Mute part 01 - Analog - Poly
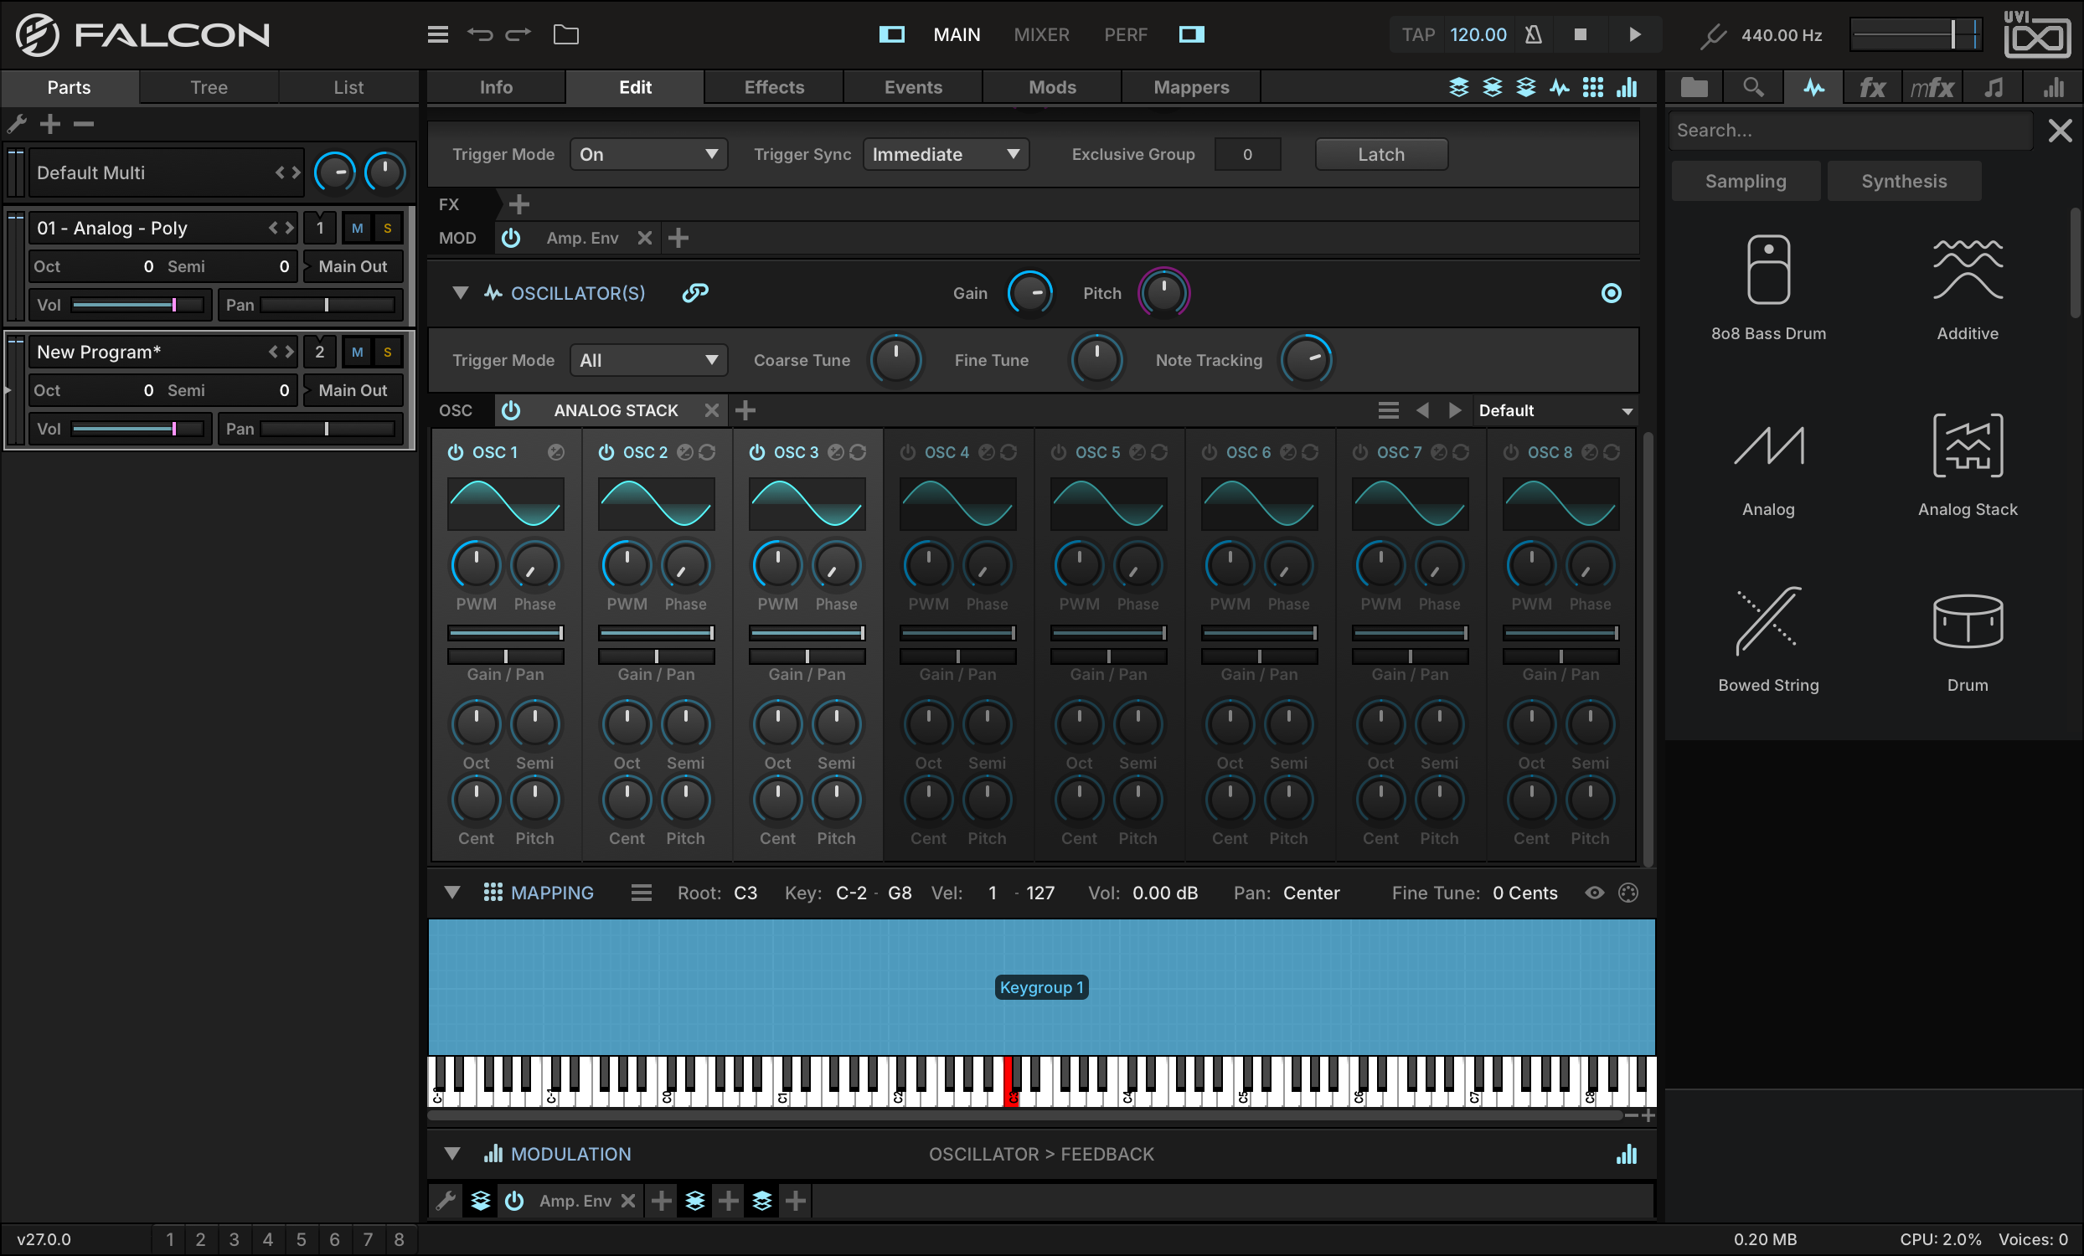 (358, 229)
